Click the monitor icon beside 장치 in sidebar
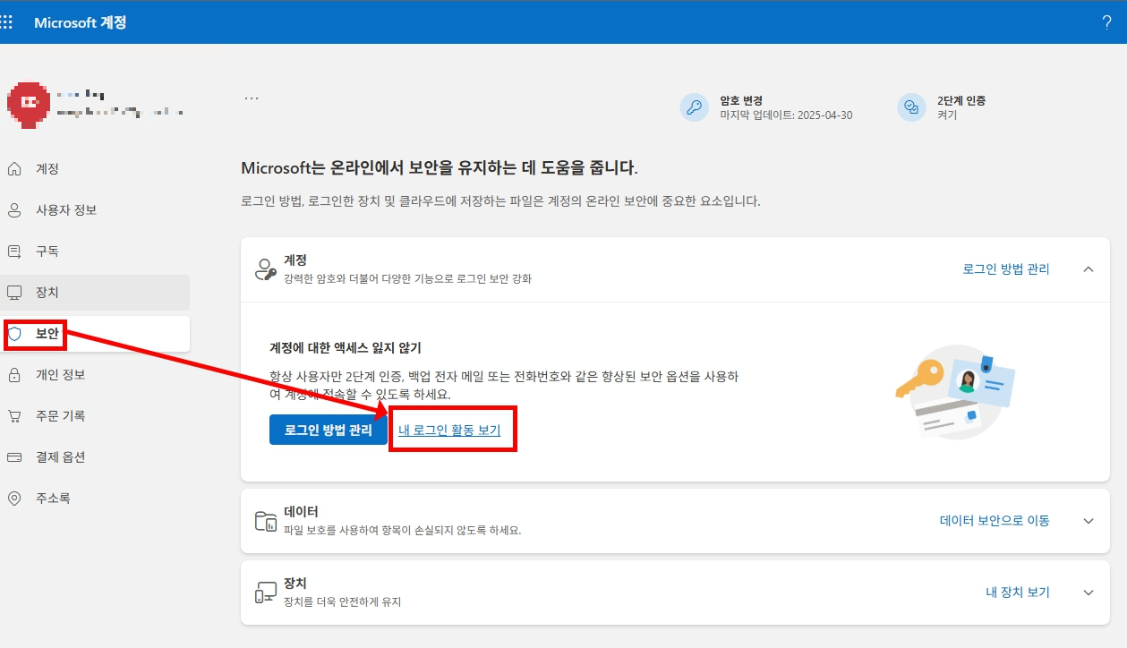The width and height of the screenshot is (1127, 648). [x=14, y=293]
